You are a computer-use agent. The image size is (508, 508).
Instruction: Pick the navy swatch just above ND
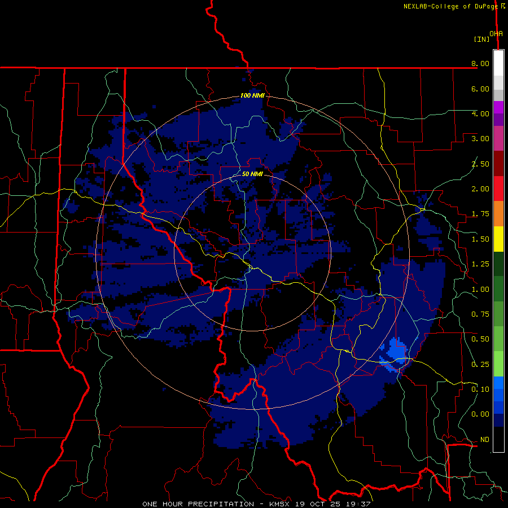pyautogui.click(x=498, y=420)
